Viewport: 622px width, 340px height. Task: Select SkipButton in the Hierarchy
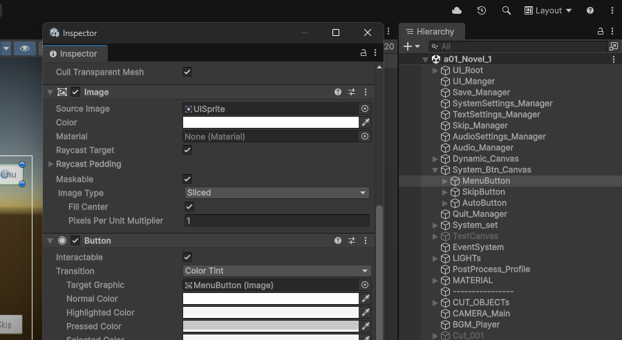tap(483, 191)
